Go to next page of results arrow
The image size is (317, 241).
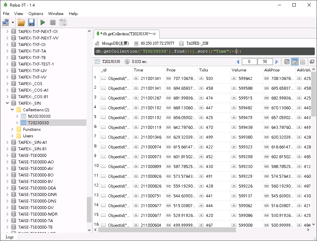277,62
